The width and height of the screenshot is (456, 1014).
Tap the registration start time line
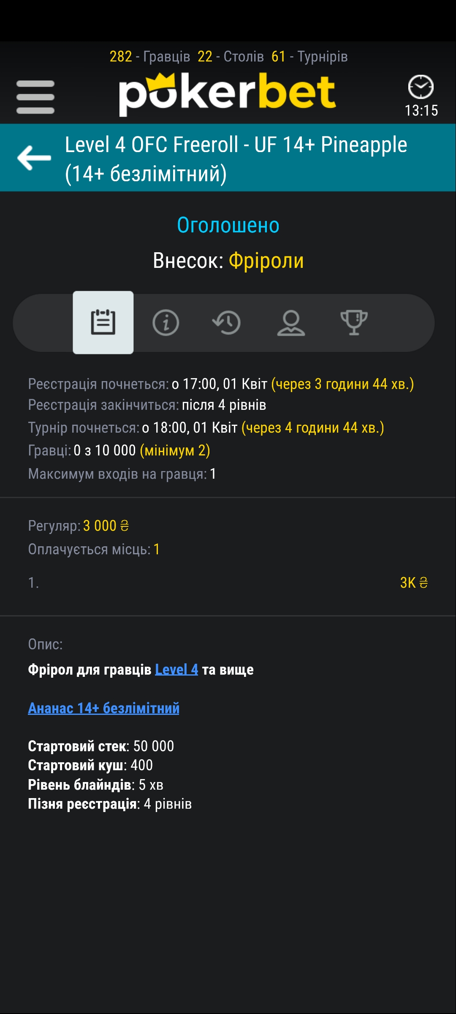tap(220, 384)
